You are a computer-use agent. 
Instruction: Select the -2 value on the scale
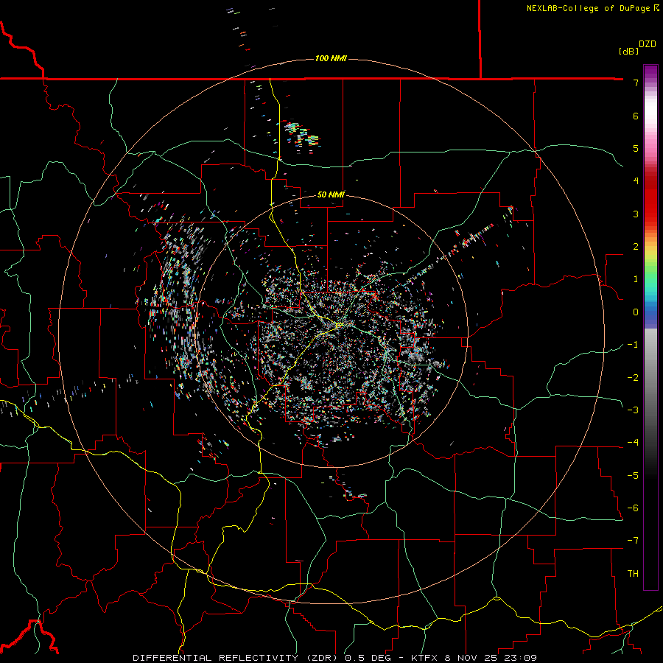tap(633, 377)
